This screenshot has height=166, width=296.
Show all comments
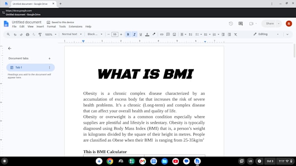(x=240, y=24)
